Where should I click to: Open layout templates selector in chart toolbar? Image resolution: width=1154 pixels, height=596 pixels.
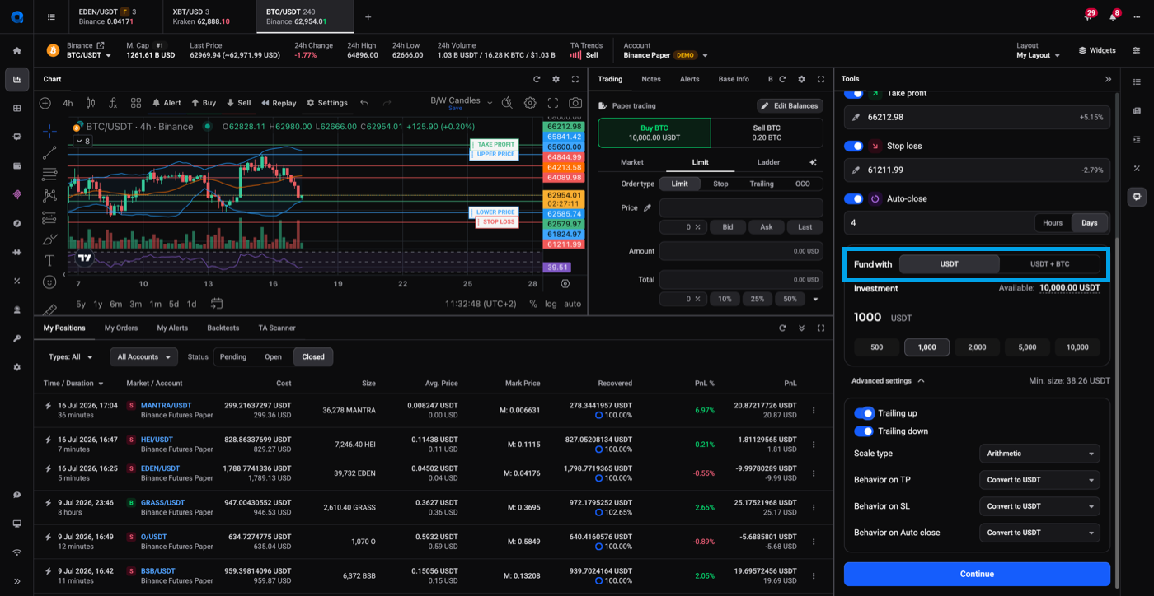tap(136, 103)
